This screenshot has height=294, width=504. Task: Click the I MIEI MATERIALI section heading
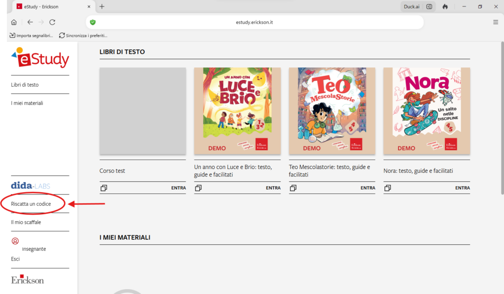[125, 237]
